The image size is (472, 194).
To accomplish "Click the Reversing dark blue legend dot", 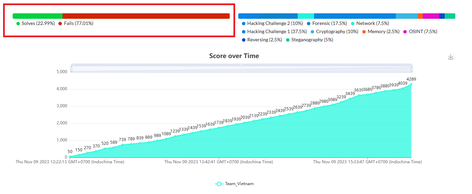I will 244,40.
